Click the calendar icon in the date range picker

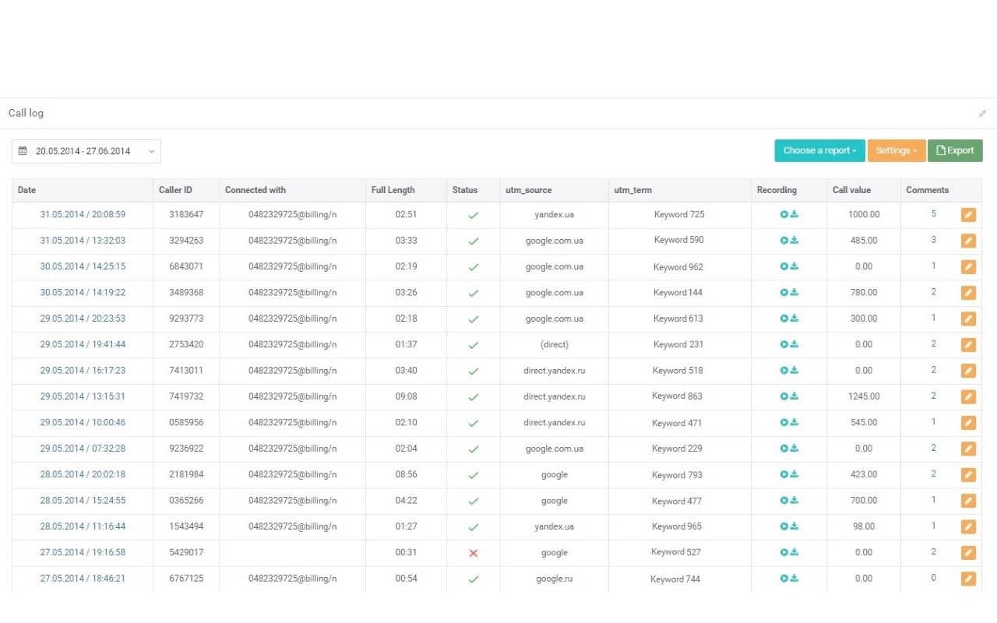(23, 150)
